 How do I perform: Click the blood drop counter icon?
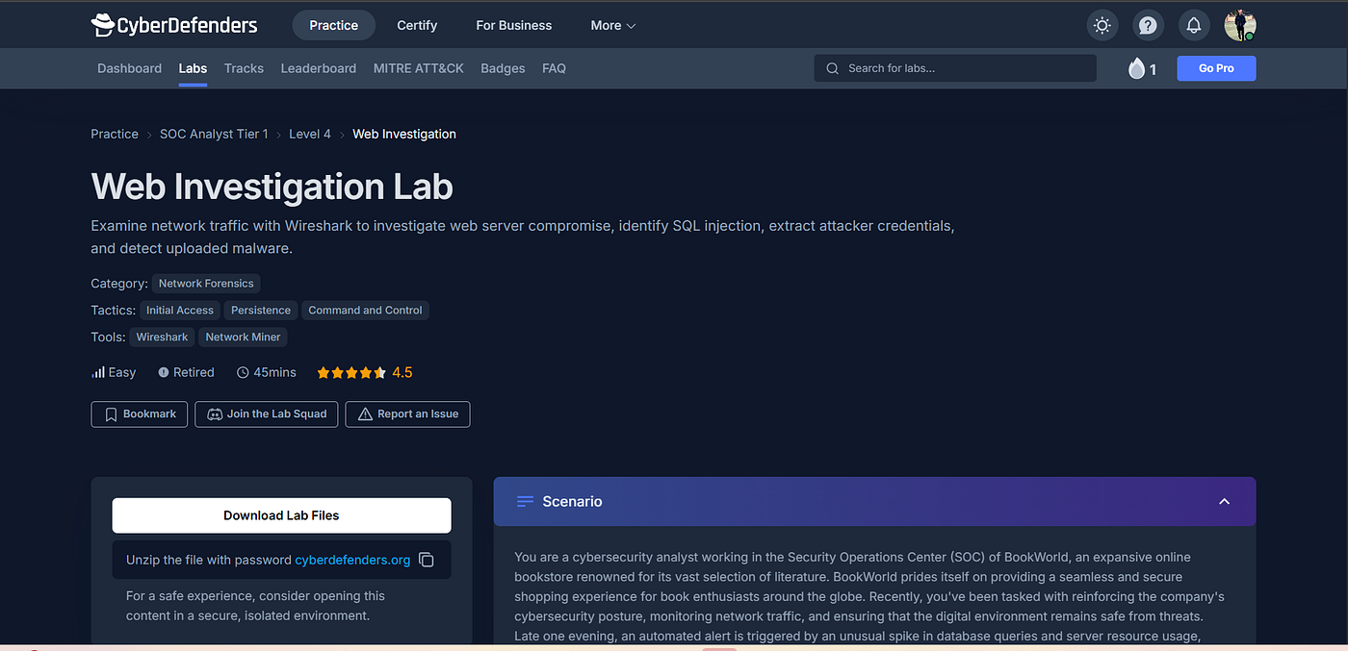tap(1137, 68)
